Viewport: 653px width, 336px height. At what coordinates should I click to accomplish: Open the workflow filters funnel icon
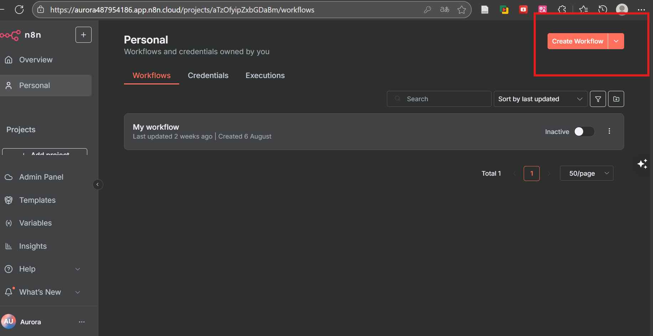coord(598,99)
